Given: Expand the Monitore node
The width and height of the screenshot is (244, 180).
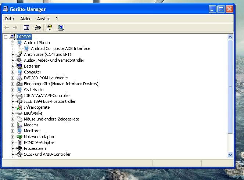Looking at the screenshot, I should tap(12, 131).
